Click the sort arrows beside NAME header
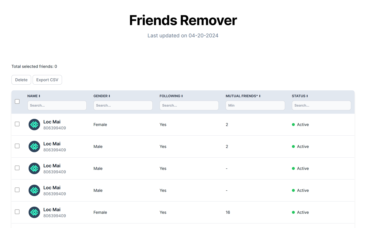366x228 pixels. point(39,96)
